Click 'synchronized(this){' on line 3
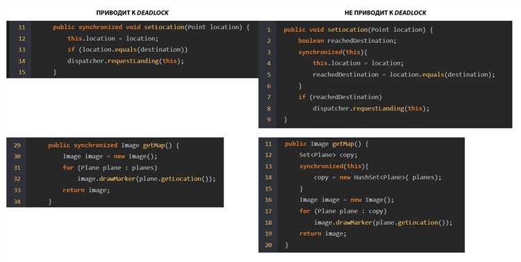Image resolution: width=521 pixels, height=262 pixels. [x=333, y=52]
